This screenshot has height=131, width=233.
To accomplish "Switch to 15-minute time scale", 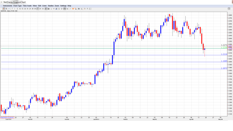I will coord(23,9).
